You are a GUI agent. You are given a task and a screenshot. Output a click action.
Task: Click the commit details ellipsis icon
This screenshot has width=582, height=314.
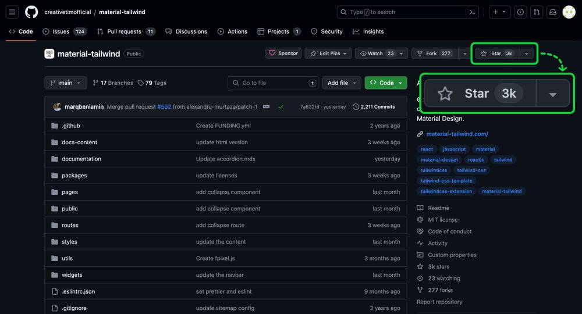pyautogui.click(x=266, y=107)
